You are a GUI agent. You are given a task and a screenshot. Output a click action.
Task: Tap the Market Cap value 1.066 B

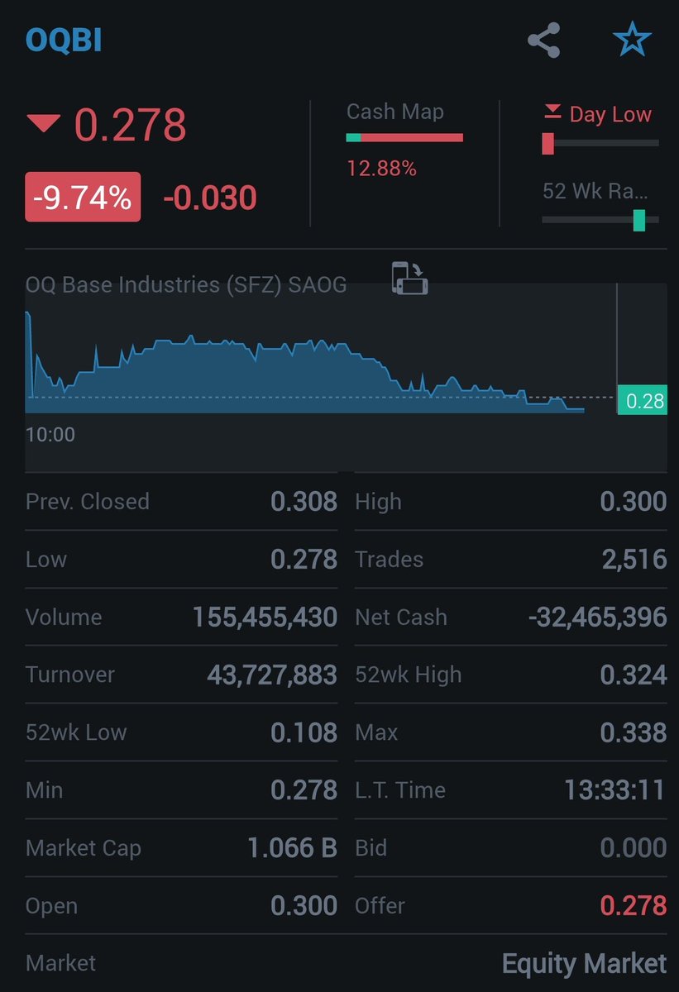pyautogui.click(x=292, y=848)
